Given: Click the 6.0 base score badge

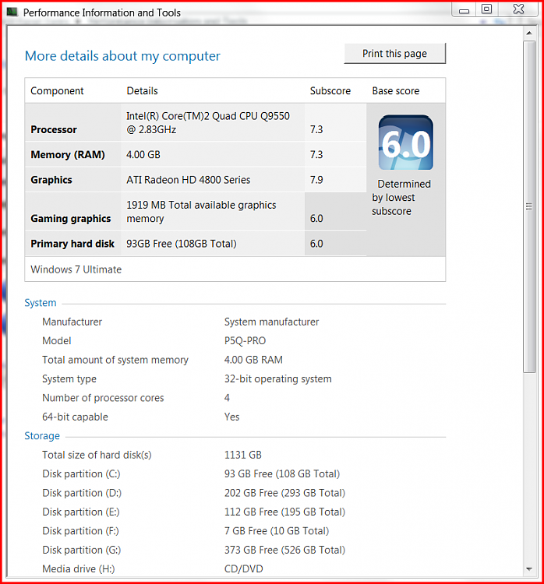Looking at the screenshot, I should pyautogui.click(x=406, y=142).
